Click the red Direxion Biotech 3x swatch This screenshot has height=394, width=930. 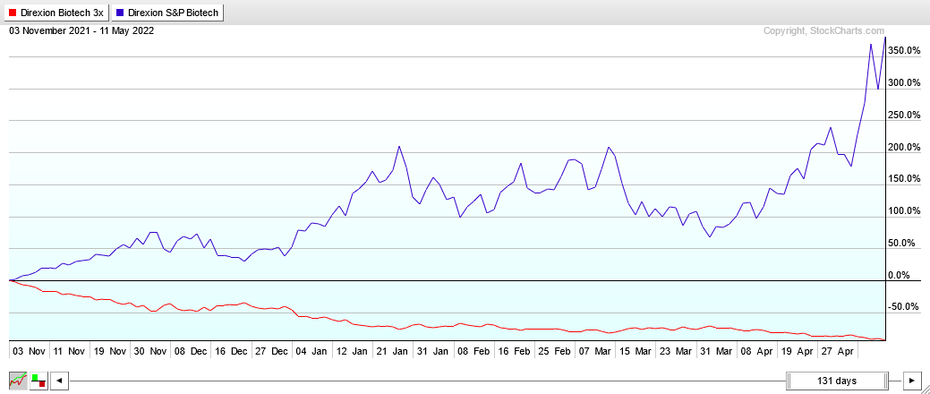[x=13, y=13]
